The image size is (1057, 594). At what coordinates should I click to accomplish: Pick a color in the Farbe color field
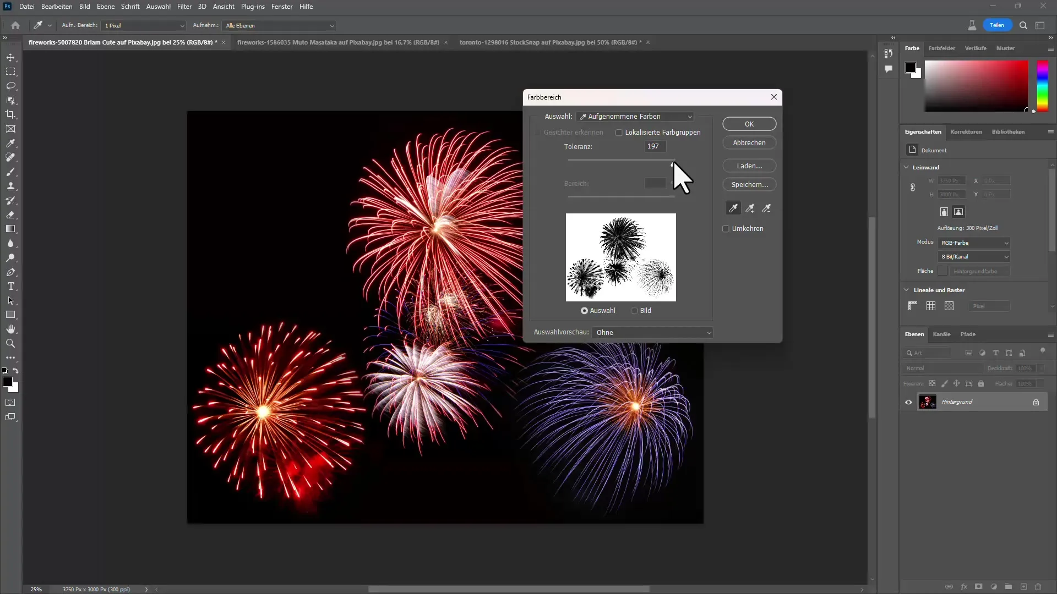pyautogui.click(x=976, y=86)
